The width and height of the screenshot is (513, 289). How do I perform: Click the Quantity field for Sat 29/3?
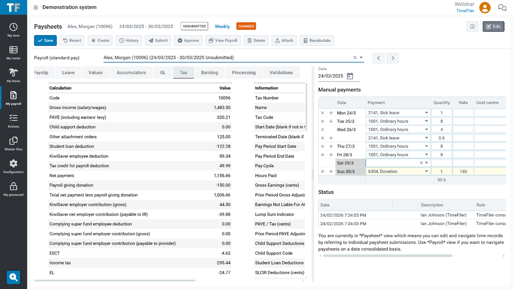click(442, 163)
